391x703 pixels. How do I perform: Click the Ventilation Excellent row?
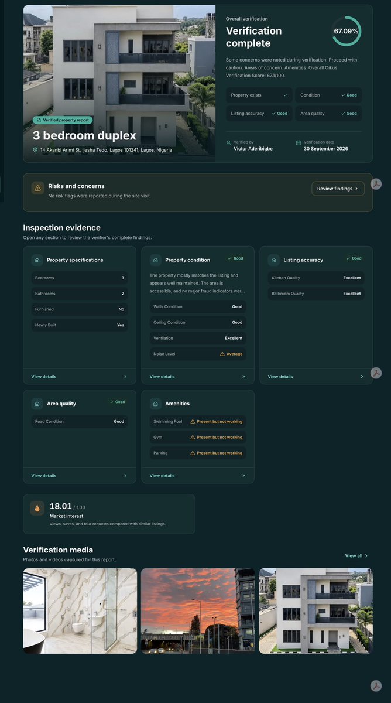pos(198,338)
